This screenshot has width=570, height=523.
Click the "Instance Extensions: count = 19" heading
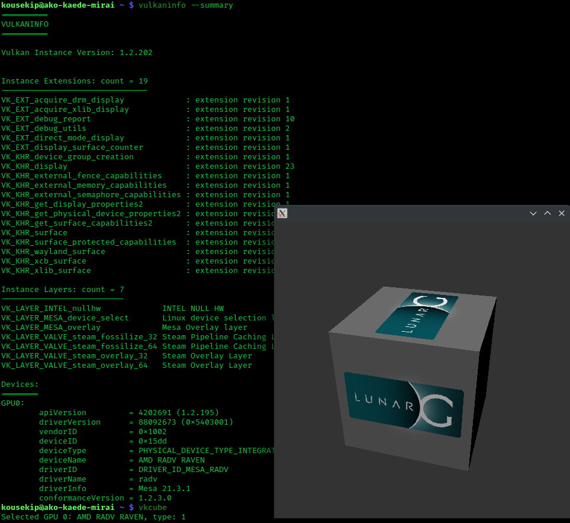point(74,81)
